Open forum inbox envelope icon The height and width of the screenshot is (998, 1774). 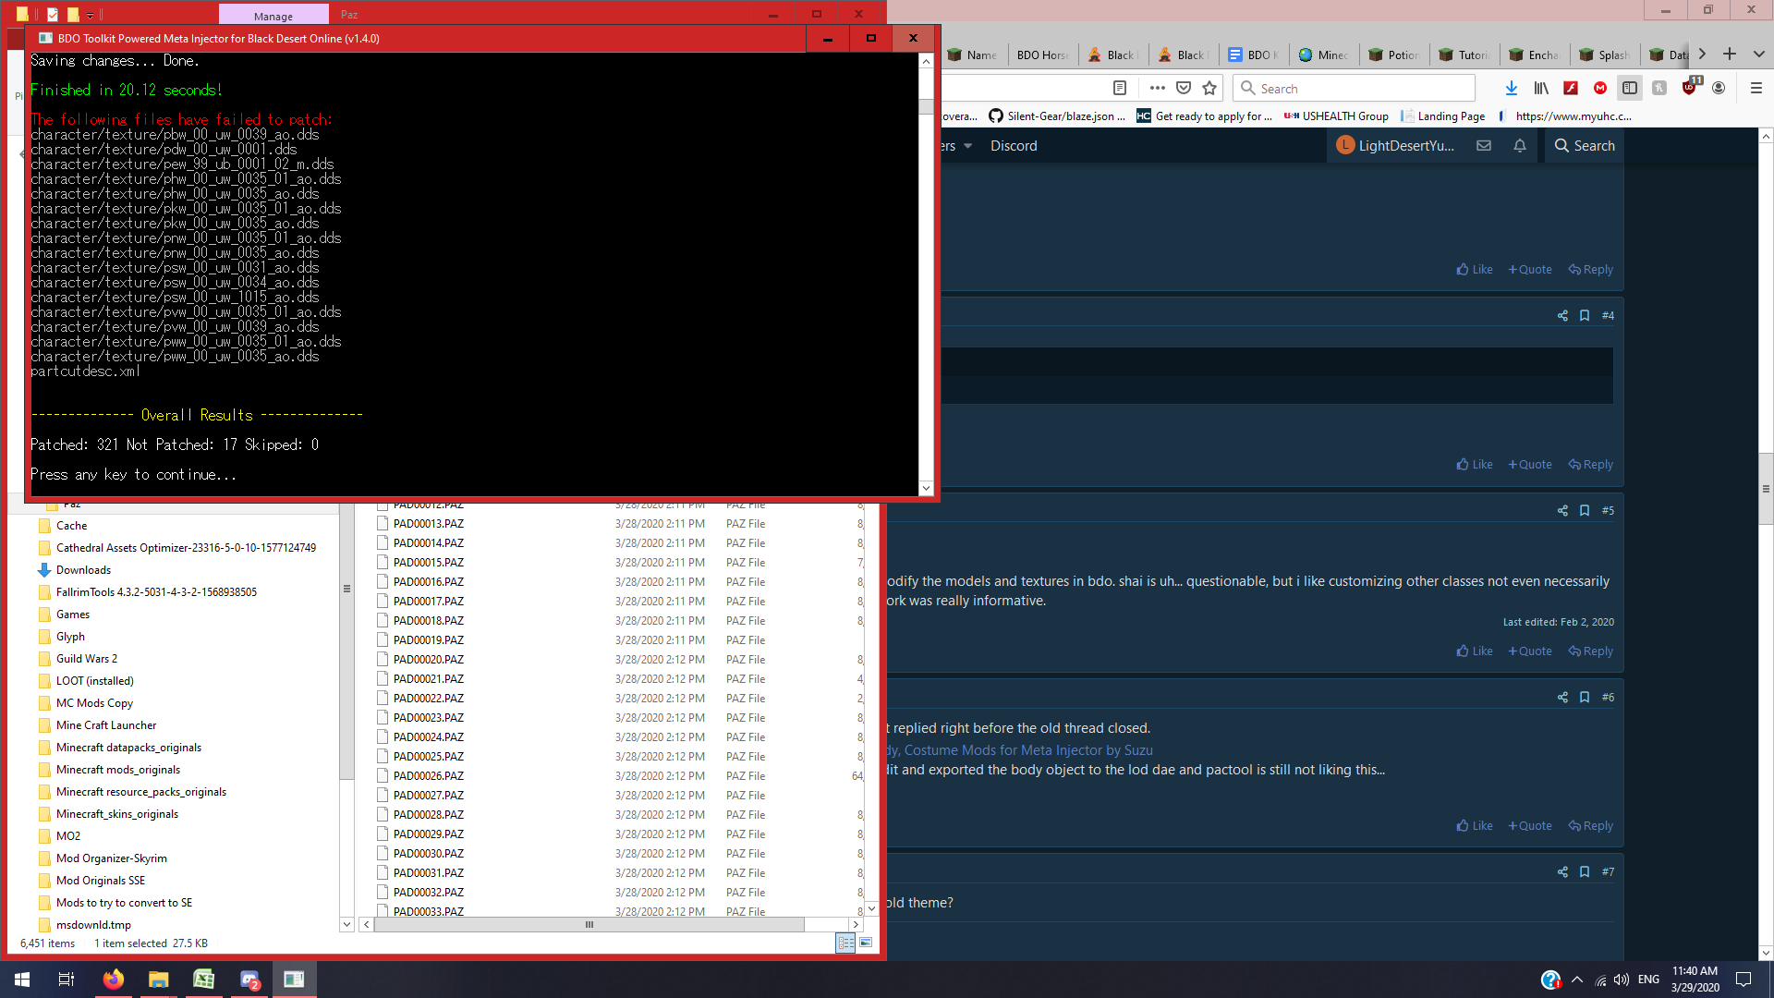(1484, 146)
